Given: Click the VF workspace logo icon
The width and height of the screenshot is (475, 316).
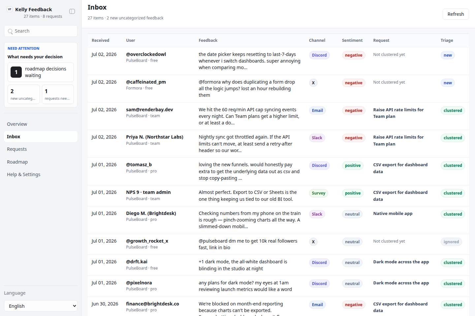Looking at the screenshot, I should pyautogui.click(x=10, y=9).
